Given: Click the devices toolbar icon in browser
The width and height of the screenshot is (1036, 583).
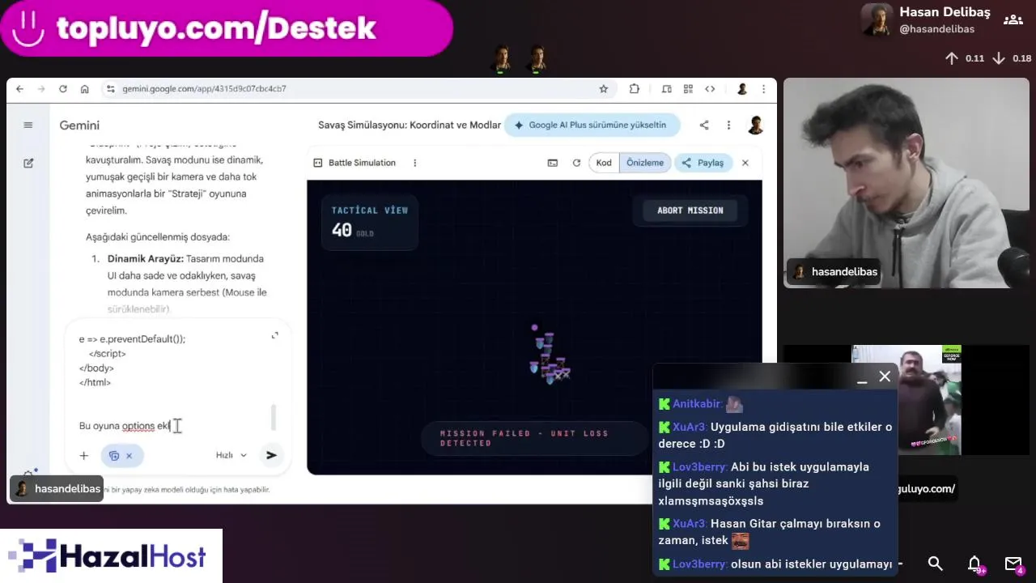Looking at the screenshot, I should [667, 89].
